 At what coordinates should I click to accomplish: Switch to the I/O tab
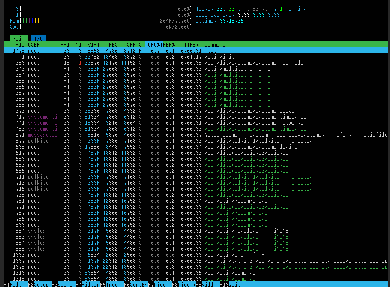click(38, 39)
